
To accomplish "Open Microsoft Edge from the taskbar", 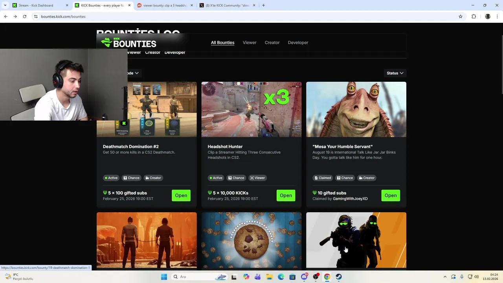I will (281, 277).
